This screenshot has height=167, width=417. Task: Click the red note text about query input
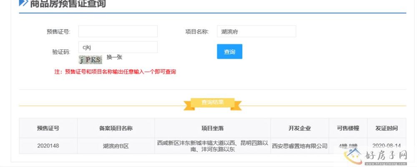pyautogui.click(x=115, y=72)
